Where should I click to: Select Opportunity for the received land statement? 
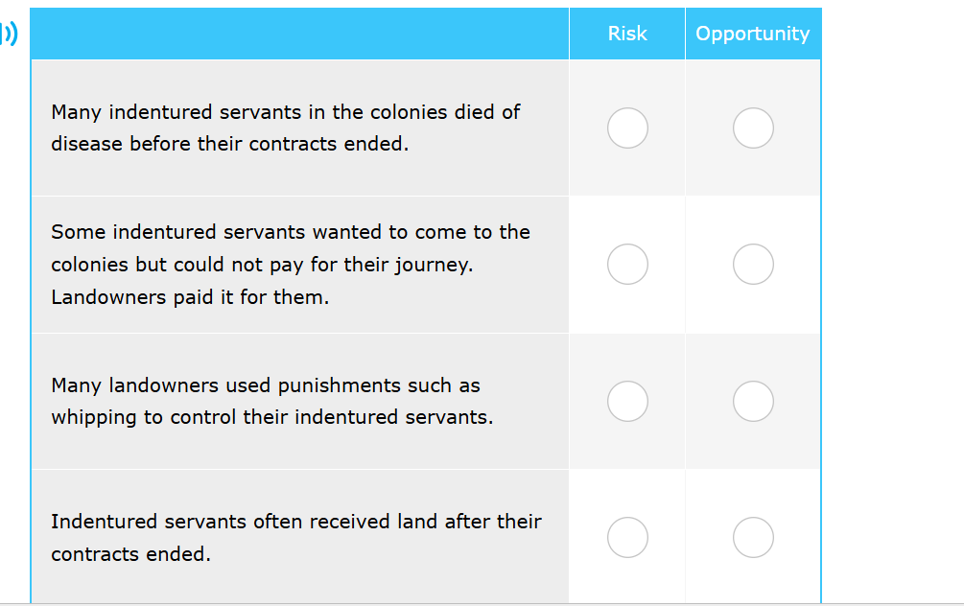[753, 538]
